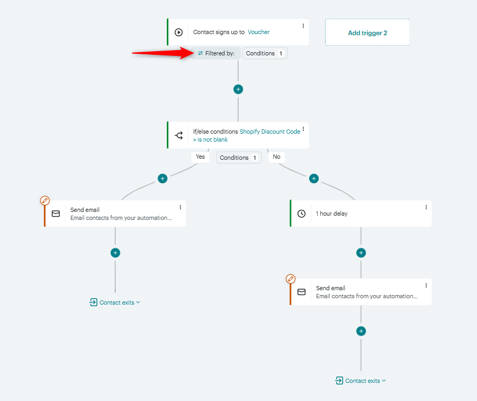
Task: Click the Add trigger 2 button
Action: 367,32
